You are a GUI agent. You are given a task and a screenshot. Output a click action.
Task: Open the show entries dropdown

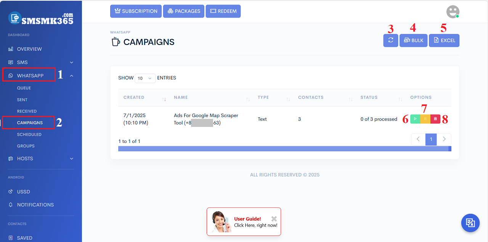coord(145,78)
